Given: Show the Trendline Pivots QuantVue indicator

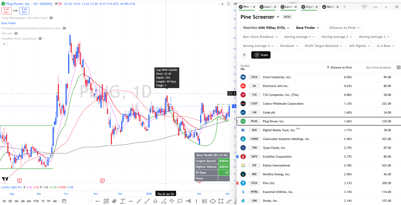Looking at the screenshot, I should (40, 39).
